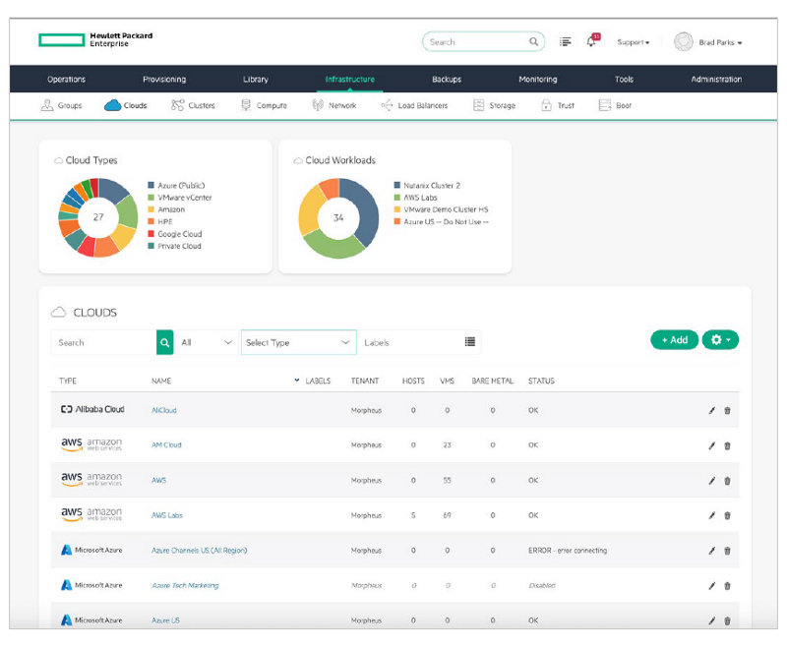Go to the Library menu
Image resolution: width=787 pixels, height=648 pixels.
tap(256, 80)
